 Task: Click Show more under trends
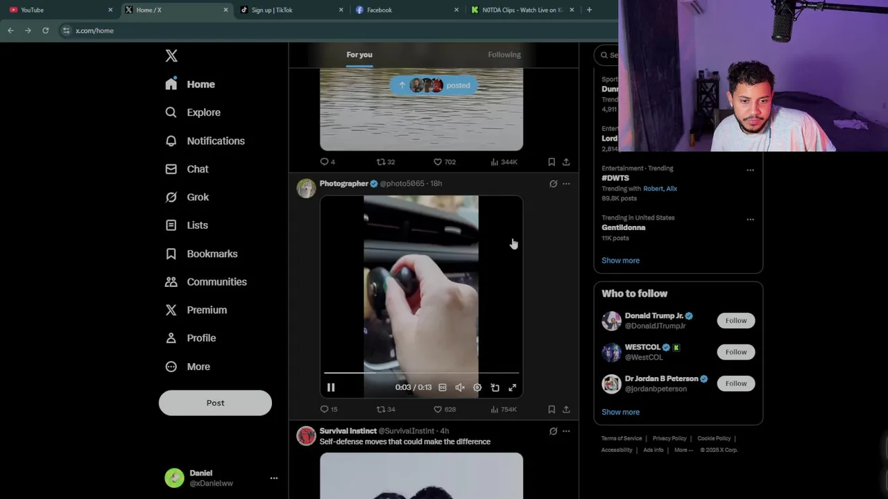pyautogui.click(x=620, y=261)
